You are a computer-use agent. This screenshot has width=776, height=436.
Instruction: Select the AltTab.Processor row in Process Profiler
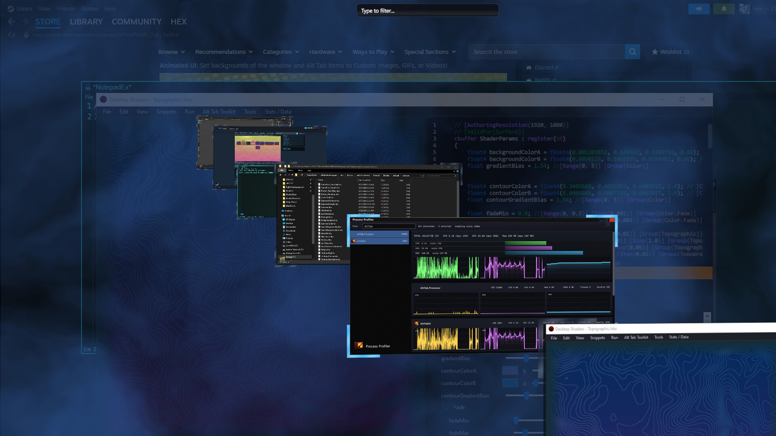(x=380, y=234)
